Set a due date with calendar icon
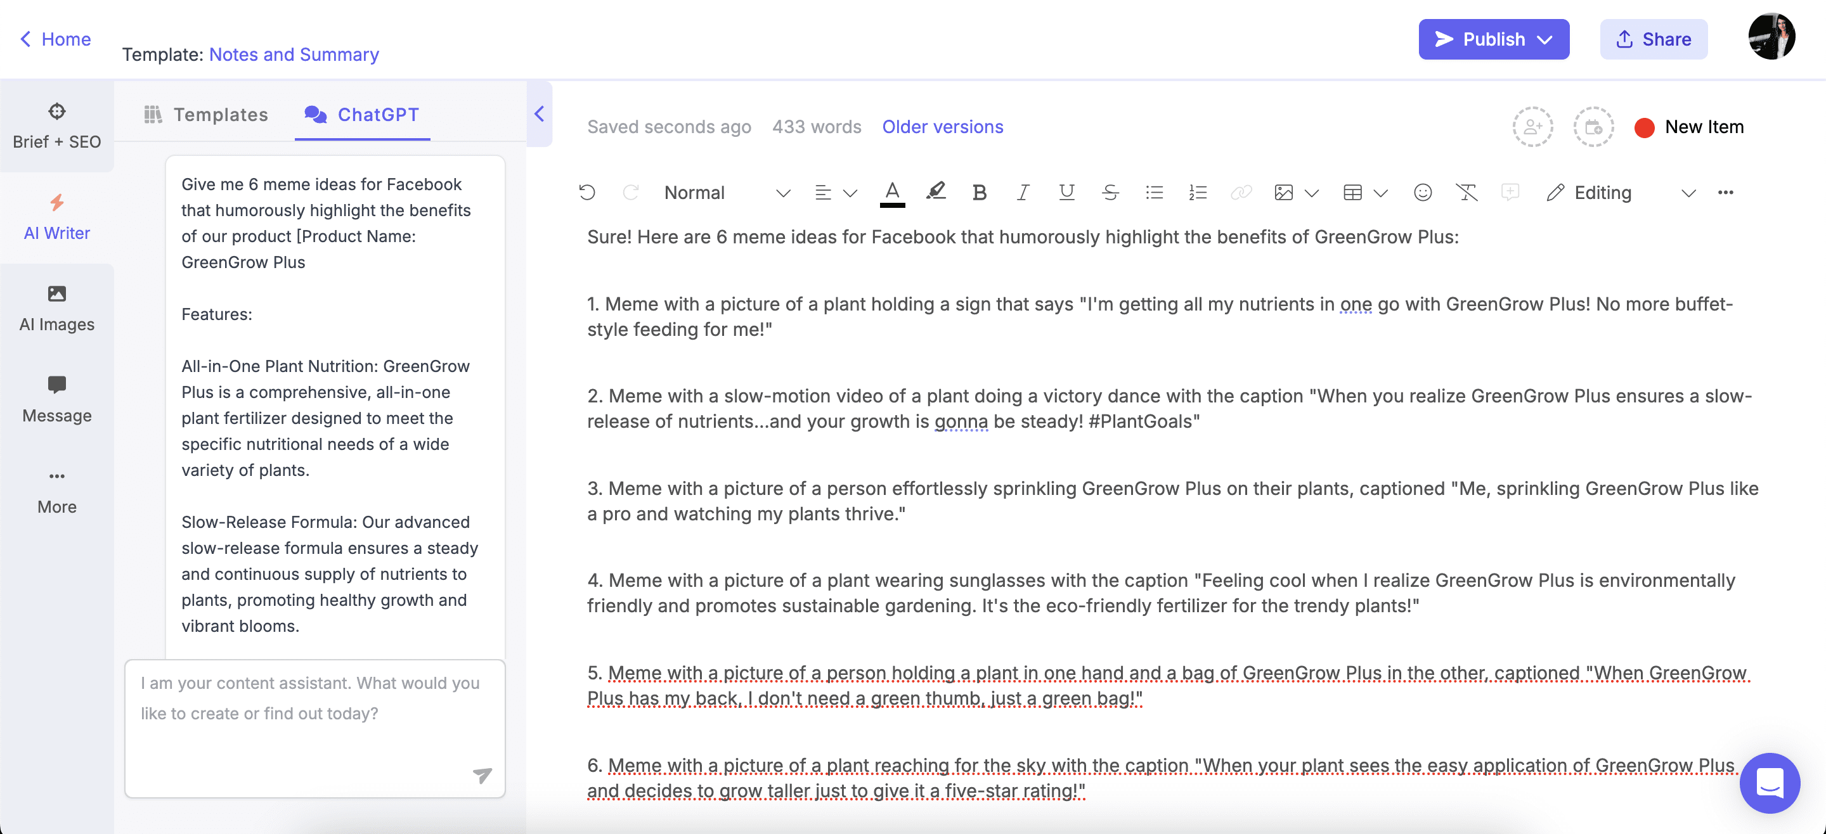This screenshot has height=834, width=1826. point(1593,127)
